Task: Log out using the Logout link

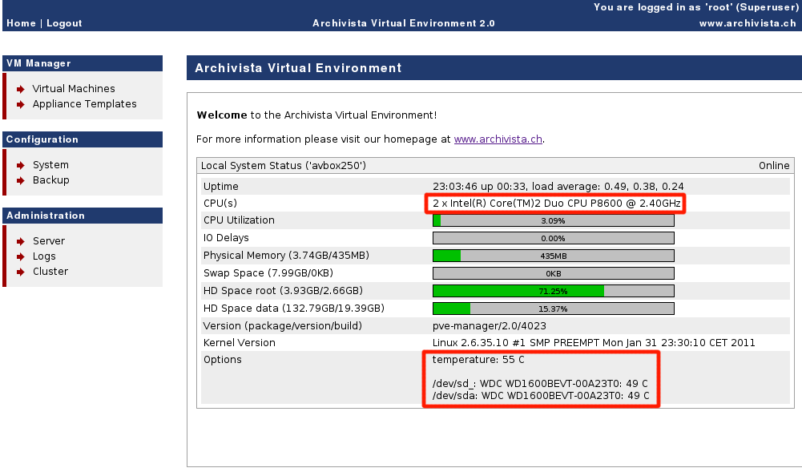Action: 64,23
